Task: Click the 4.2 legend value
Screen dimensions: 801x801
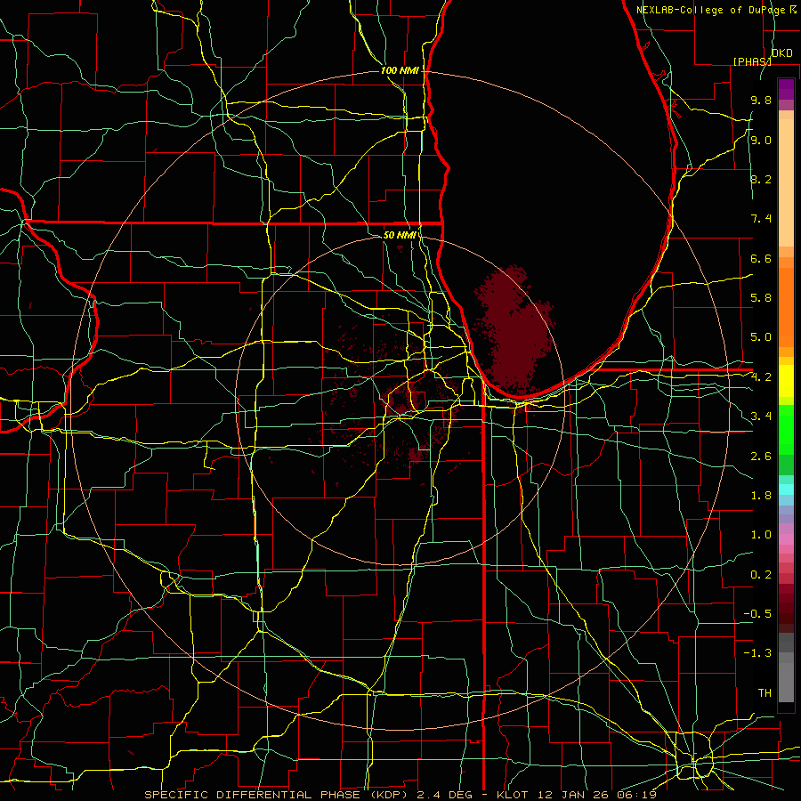Action: point(761,377)
